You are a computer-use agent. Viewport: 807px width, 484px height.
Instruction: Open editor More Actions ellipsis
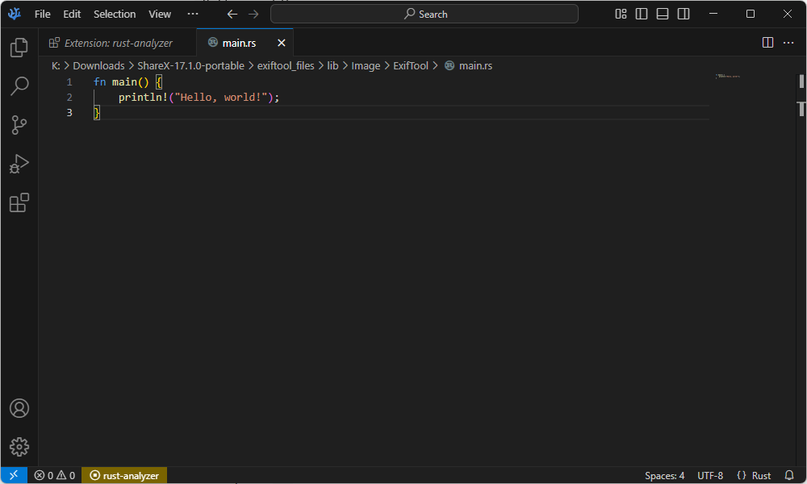click(x=788, y=43)
